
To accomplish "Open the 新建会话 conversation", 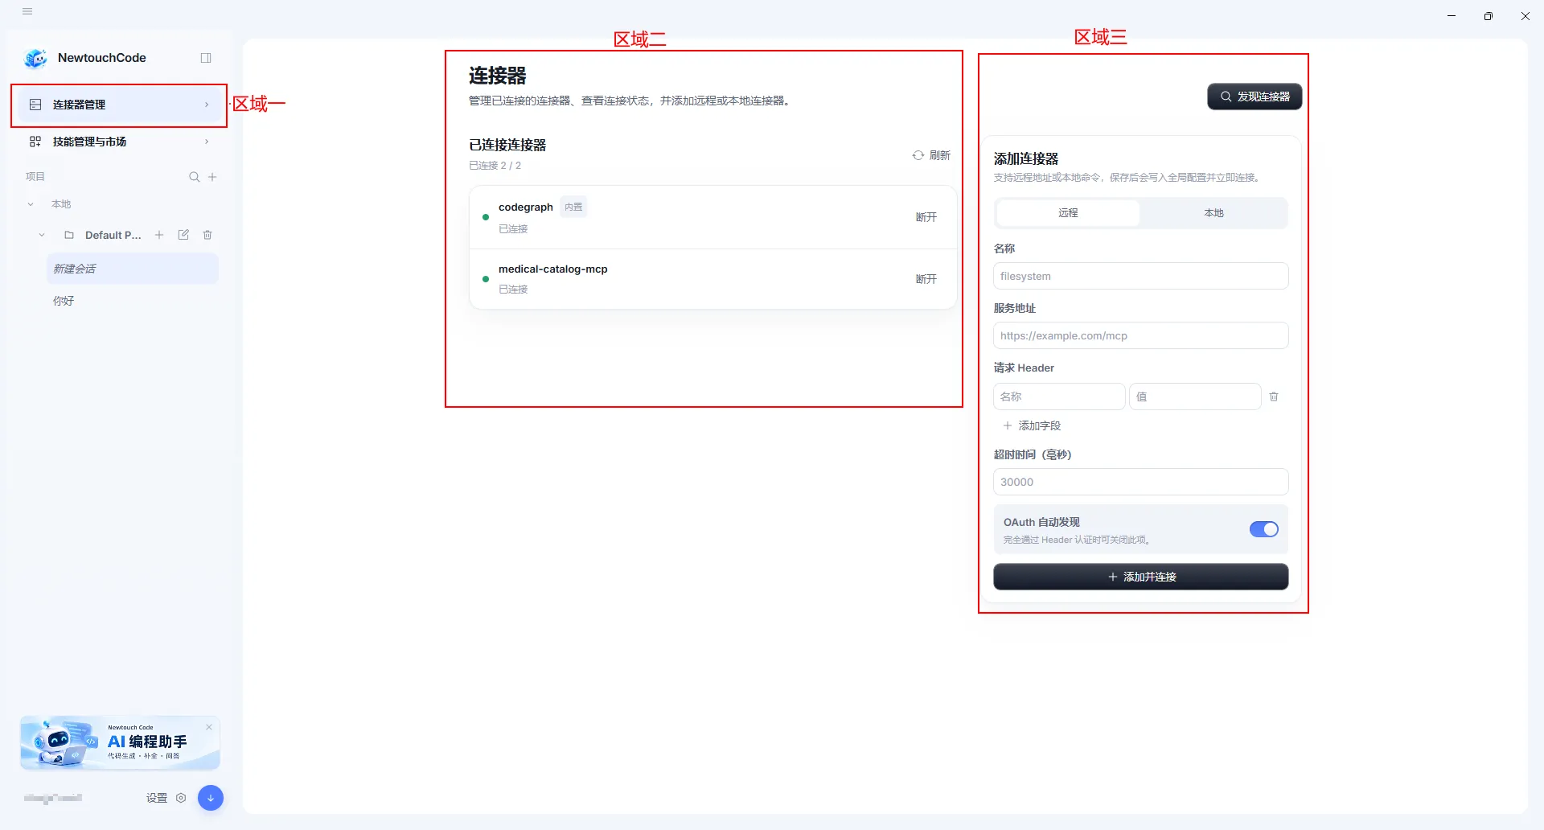I will click(x=133, y=269).
